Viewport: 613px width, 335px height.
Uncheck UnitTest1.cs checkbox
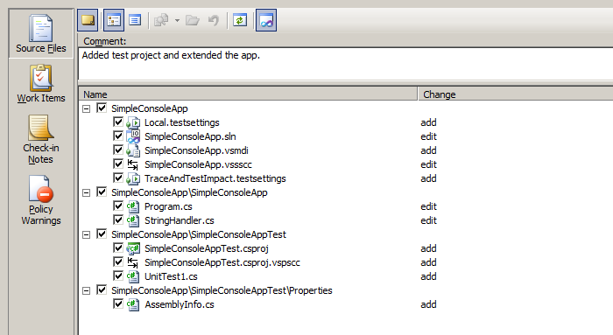[118, 276]
